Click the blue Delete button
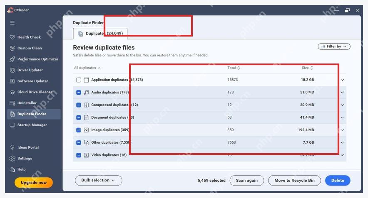368x198 pixels. 338,181
